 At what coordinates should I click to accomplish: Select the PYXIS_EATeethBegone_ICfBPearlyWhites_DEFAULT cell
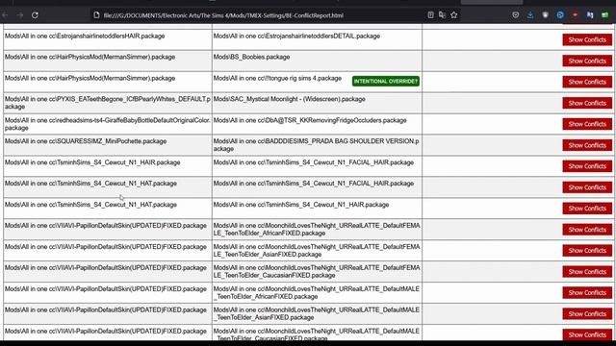coord(108,103)
